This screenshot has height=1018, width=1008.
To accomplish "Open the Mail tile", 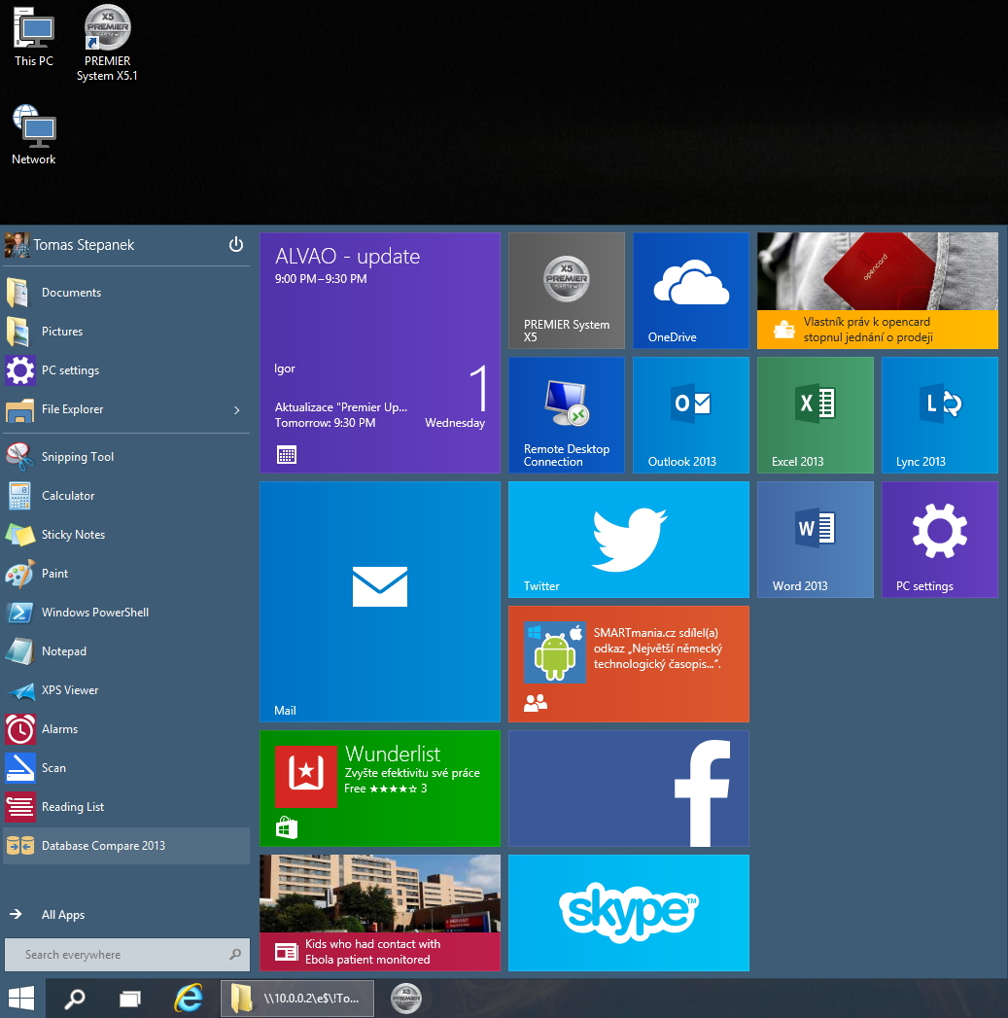I will click(x=380, y=602).
